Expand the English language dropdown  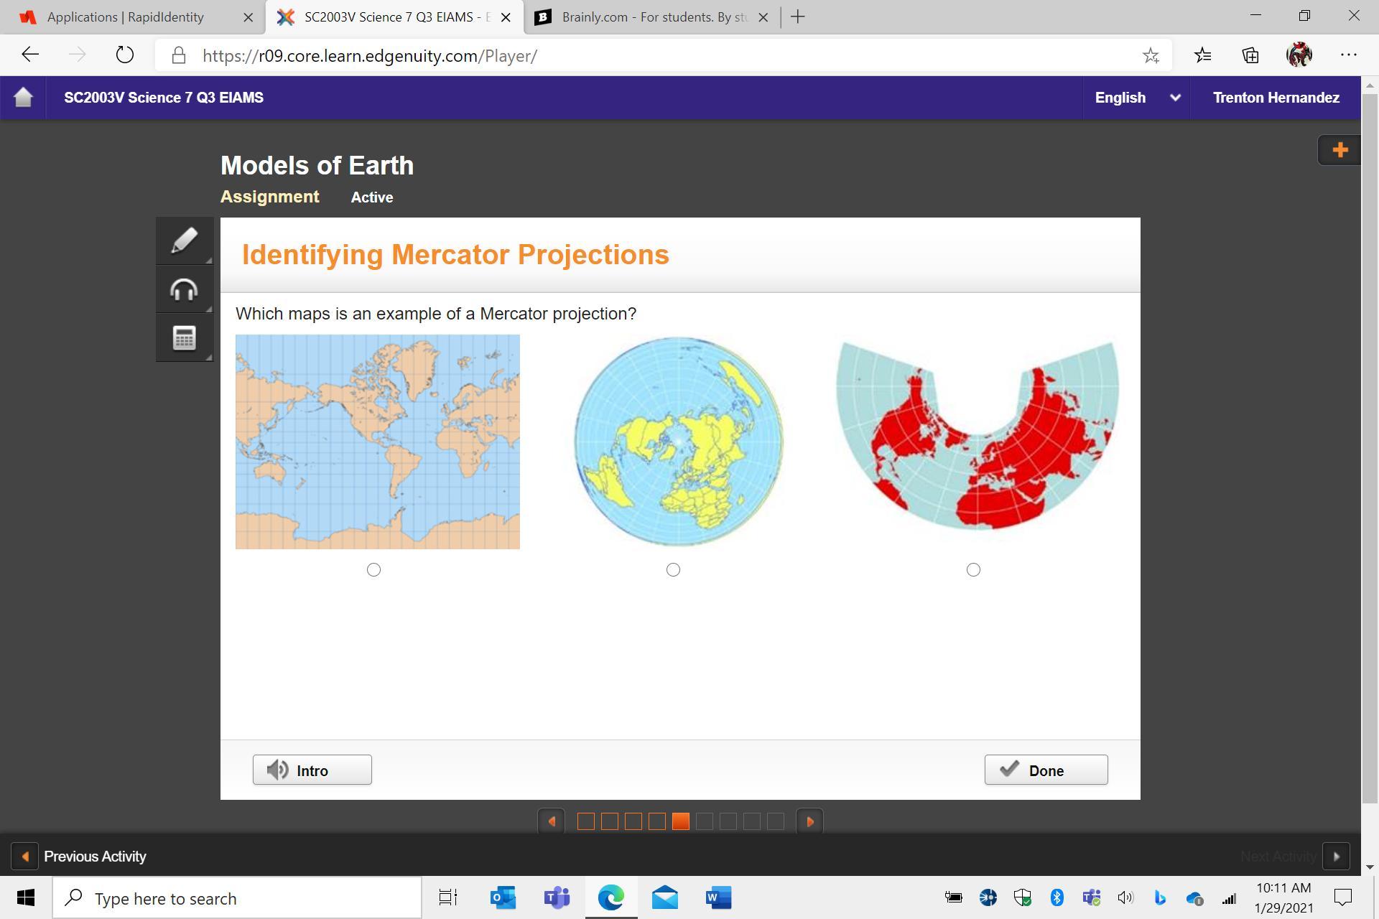(x=1136, y=98)
